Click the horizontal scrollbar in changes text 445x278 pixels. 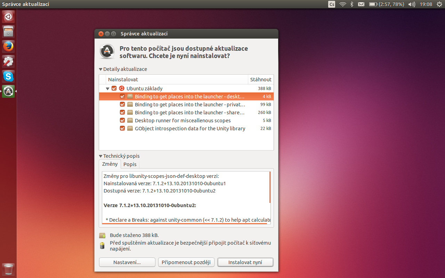click(x=185, y=223)
